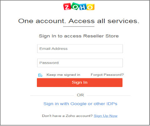Click the divider line left of OR
The width and height of the screenshot is (150, 126).
tap(52, 95)
